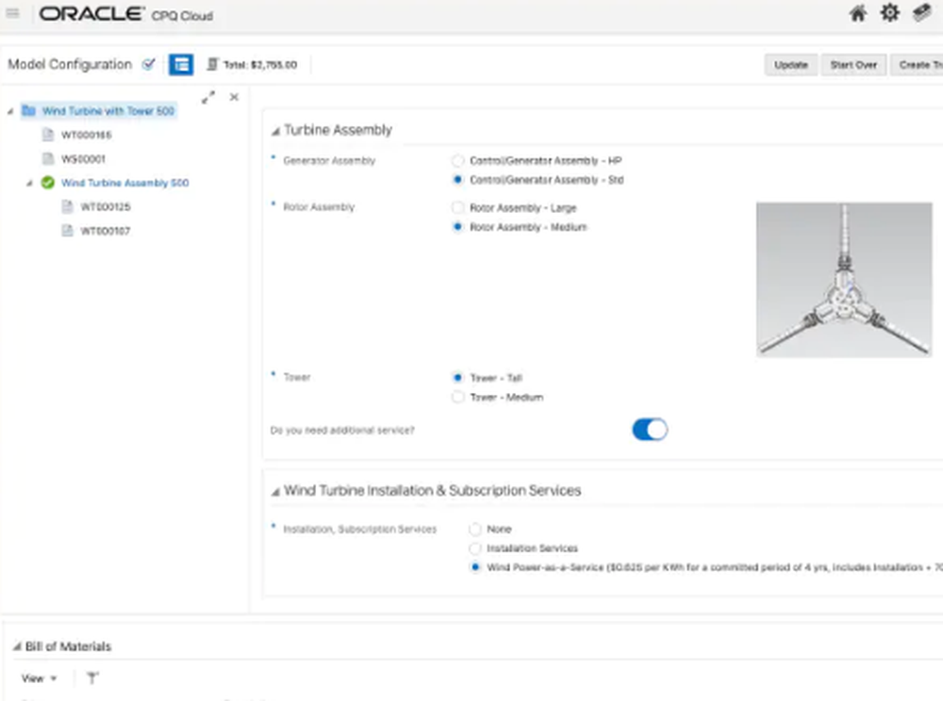Open Wind Turbine Assembly 500 link
This screenshot has width=943, height=701.
(124, 183)
